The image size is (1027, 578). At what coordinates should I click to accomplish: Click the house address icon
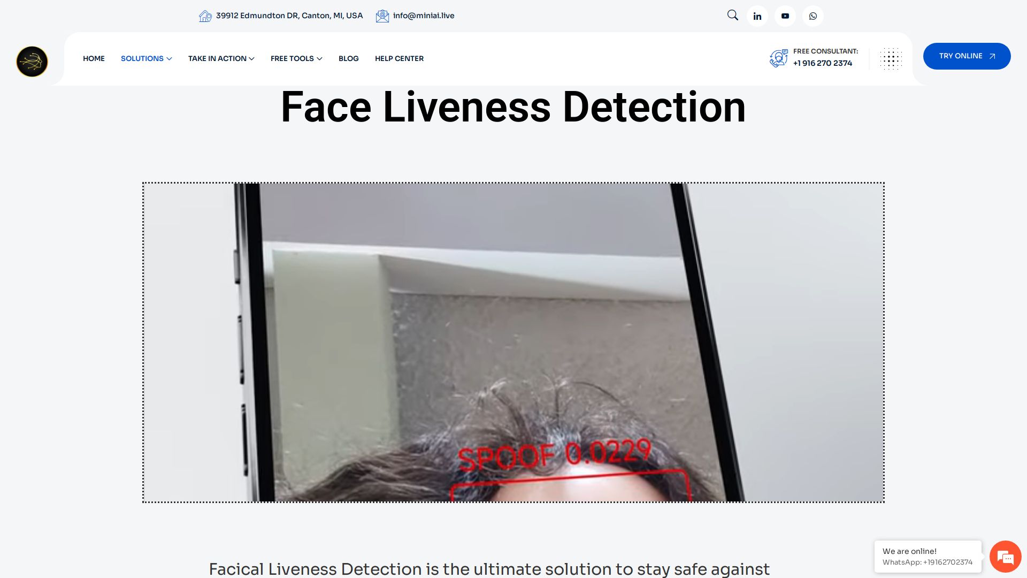tap(205, 16)
